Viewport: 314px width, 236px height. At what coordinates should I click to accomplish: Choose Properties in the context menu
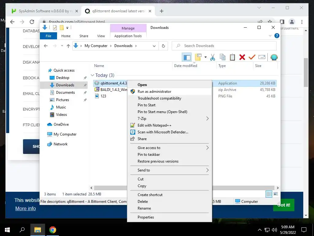coord(169,217)
